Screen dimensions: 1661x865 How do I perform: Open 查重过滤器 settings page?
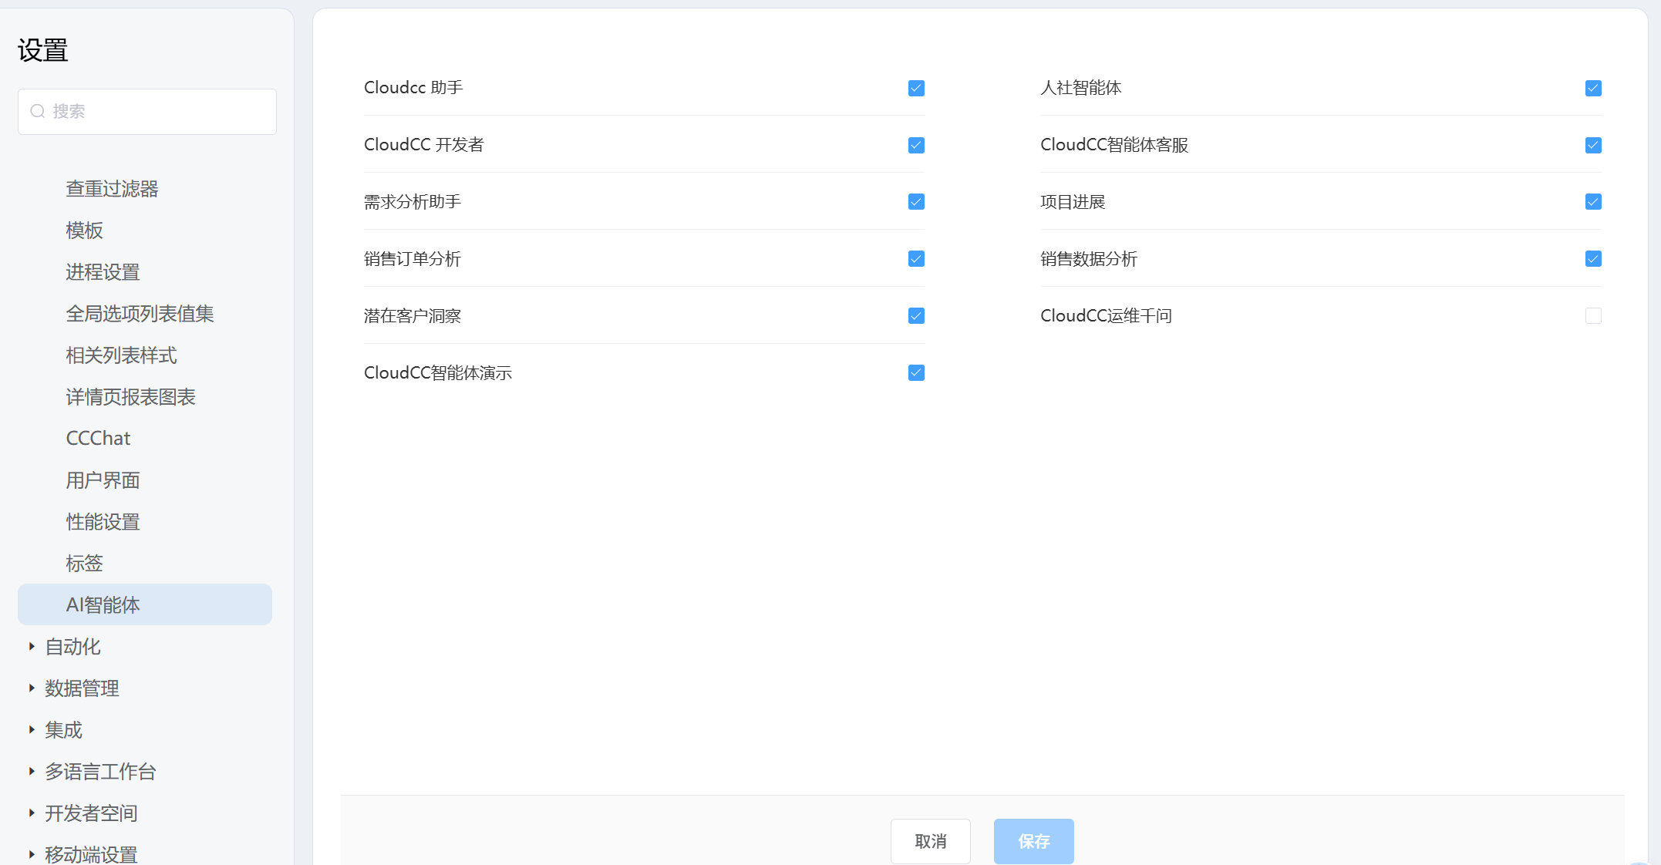[112, 189]
